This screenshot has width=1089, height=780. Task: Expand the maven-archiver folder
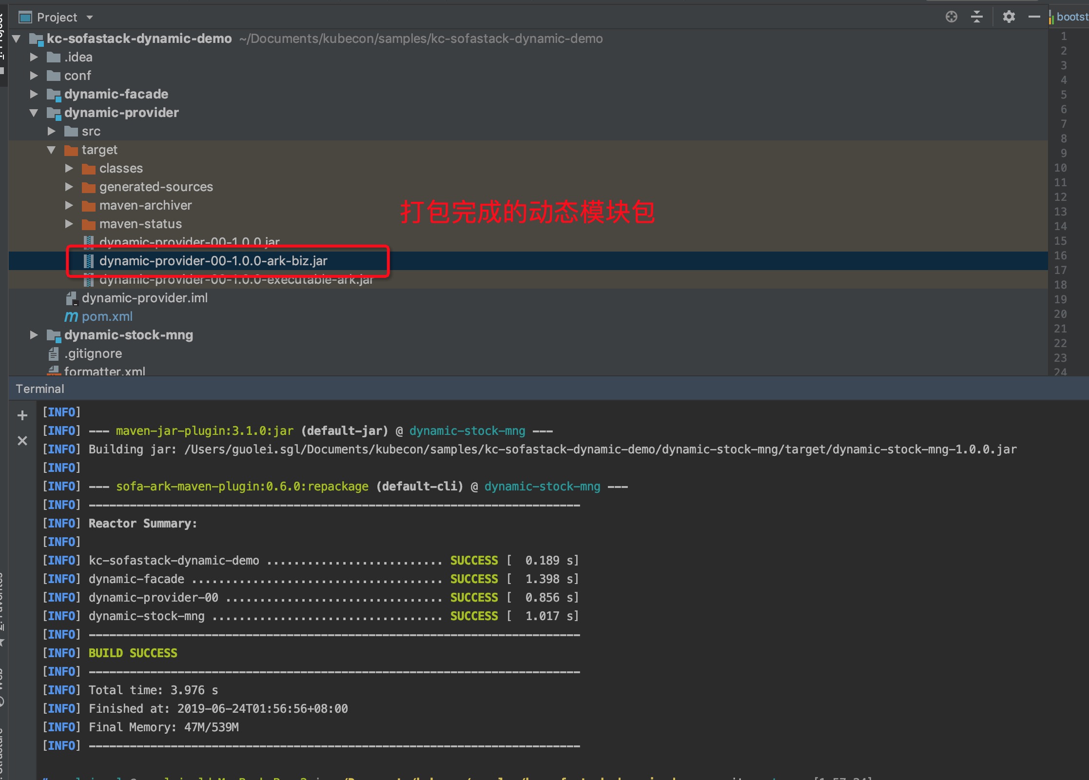point(69,205)
